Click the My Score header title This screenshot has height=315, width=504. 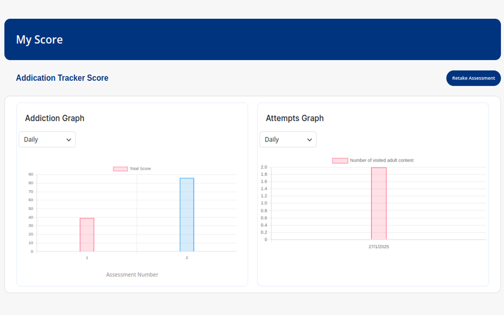coord(39,40)
